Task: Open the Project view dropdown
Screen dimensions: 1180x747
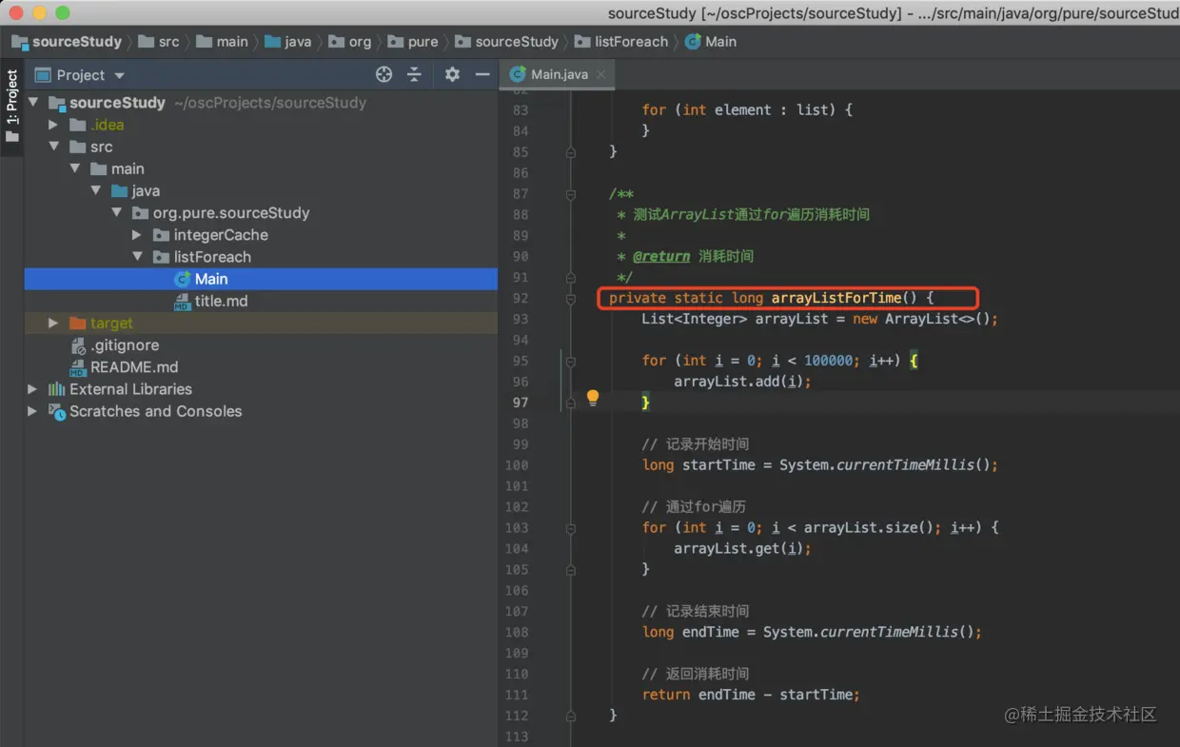Action: (x=119, y=75)
